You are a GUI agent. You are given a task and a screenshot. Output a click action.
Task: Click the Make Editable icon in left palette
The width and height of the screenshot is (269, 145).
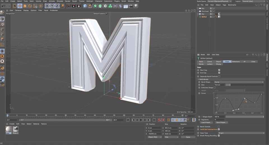tap(2, 12)
